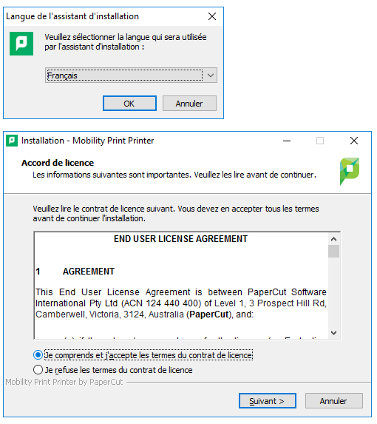Close the language selection dialog
This screenshot has width=377, height=424.
[212, 16]
